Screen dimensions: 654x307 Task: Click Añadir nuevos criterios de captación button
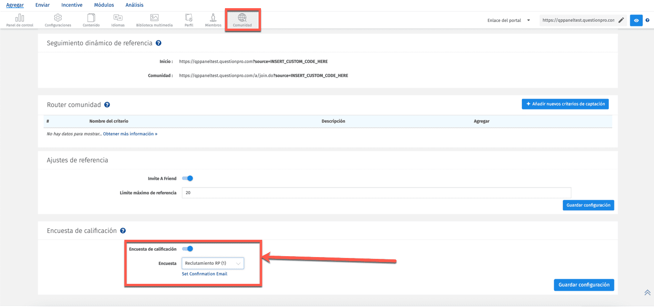pos(565,104)
